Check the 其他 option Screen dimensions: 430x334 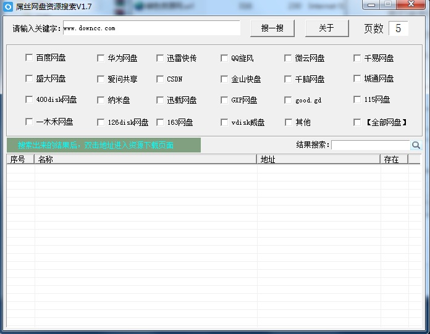(289, 122)
